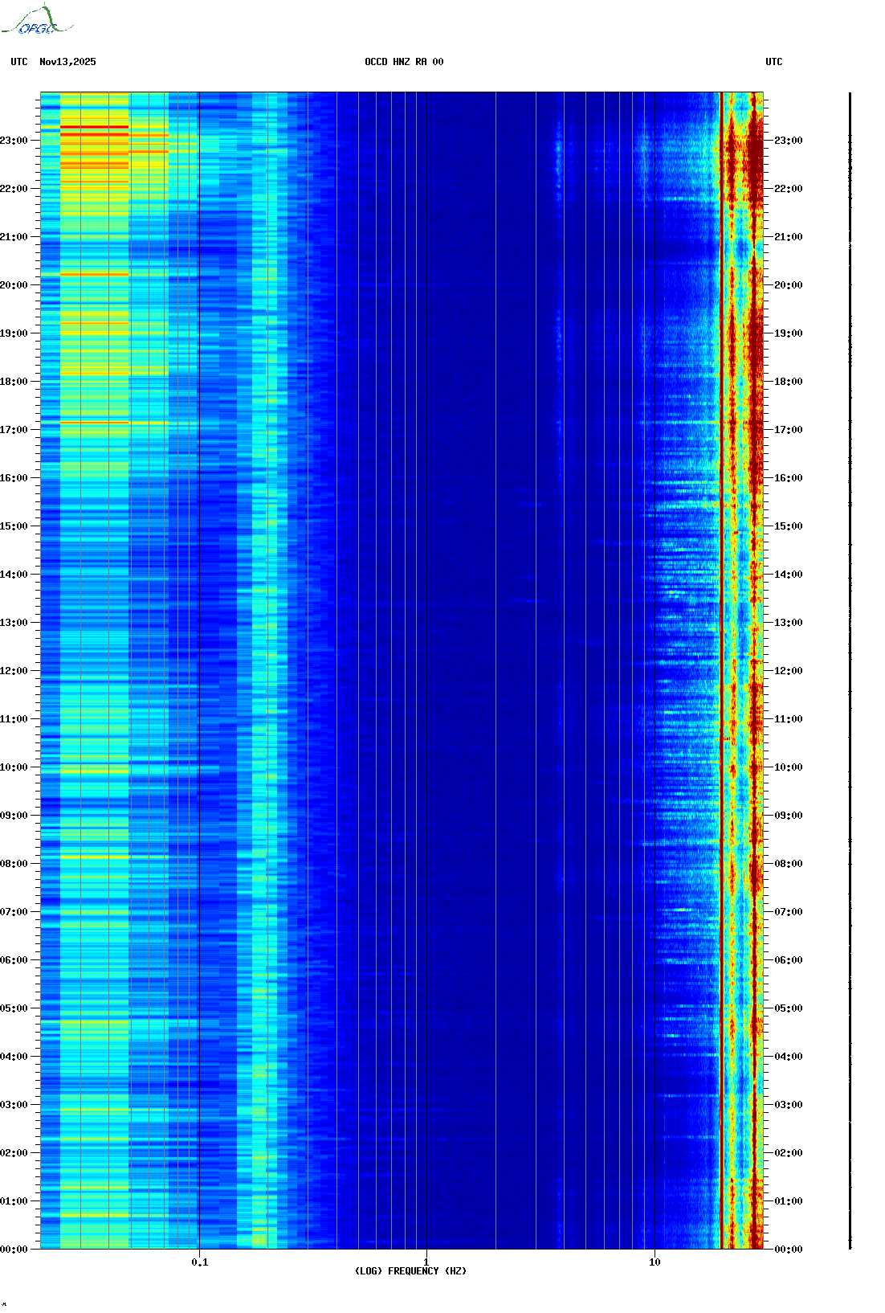The width and height of the screenshot is (885, 1313).
Task: Click the left 16:00 time label
Action: [14, 478]
